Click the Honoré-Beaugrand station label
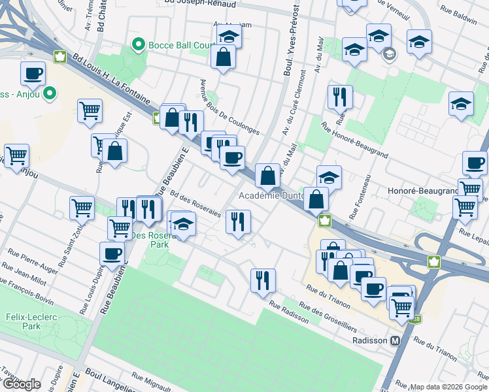Screen dimensions: 489x392 [423, 191]
